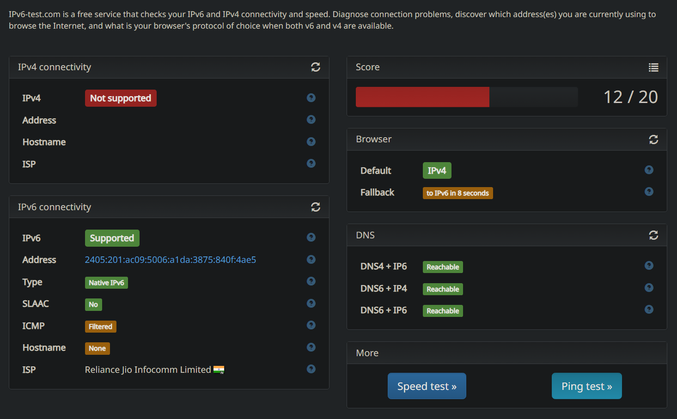Open help icon for SLAAC row

pos(311,303)
